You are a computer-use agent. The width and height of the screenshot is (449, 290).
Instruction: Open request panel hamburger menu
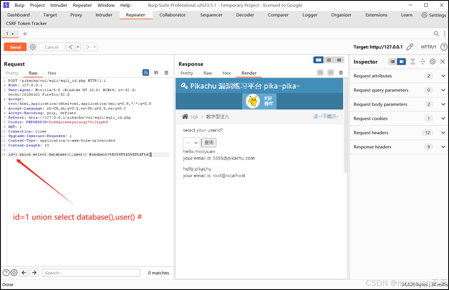[x=166, y=73]
